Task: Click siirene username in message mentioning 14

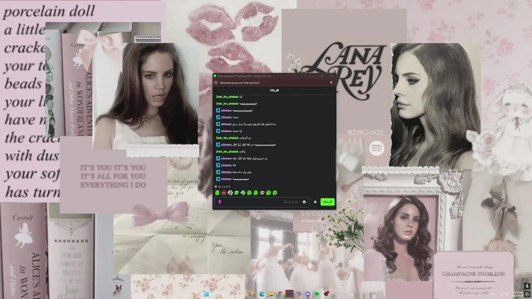Action: pos(226,145)
